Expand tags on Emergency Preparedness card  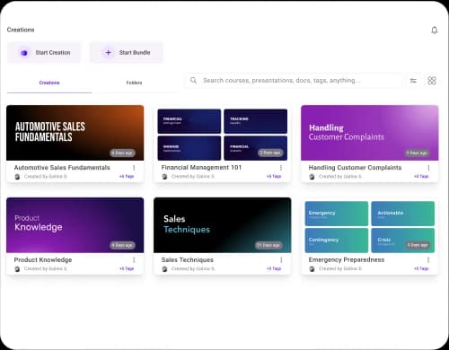pyautogui.click(x=421, y=268)
